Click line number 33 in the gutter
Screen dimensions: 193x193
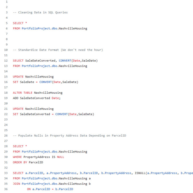6,173
